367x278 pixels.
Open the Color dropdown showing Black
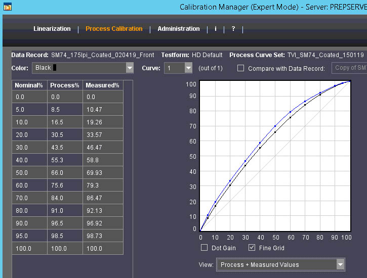pyautogui.click(x=83, y=68)
